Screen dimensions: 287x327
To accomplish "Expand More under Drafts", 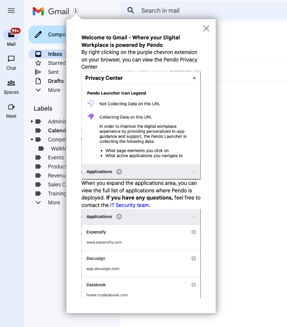I will coord(48,90).
